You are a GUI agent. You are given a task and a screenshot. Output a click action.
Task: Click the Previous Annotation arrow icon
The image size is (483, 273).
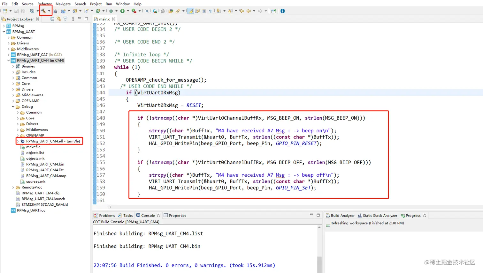[x=230, y=11]
